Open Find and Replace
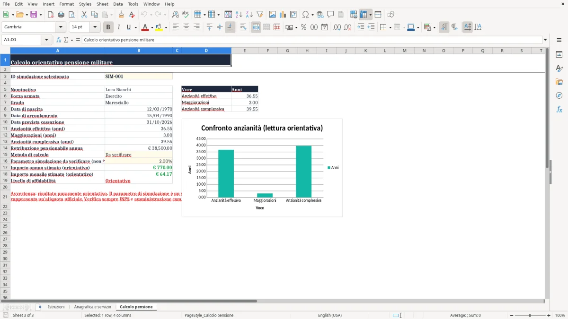 tap(175, 15)
